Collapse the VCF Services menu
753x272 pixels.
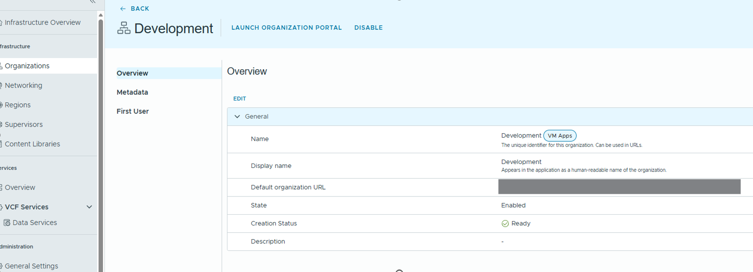click(89, 207)
